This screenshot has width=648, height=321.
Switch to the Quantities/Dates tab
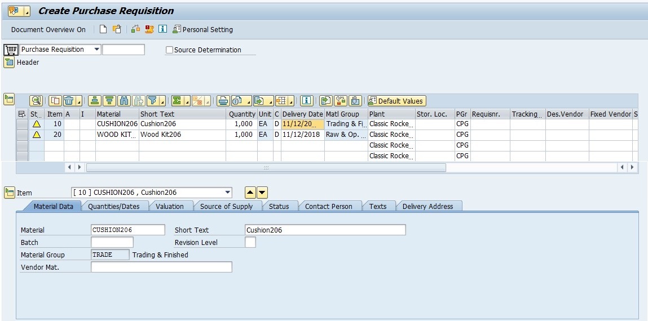click(113, 207)
